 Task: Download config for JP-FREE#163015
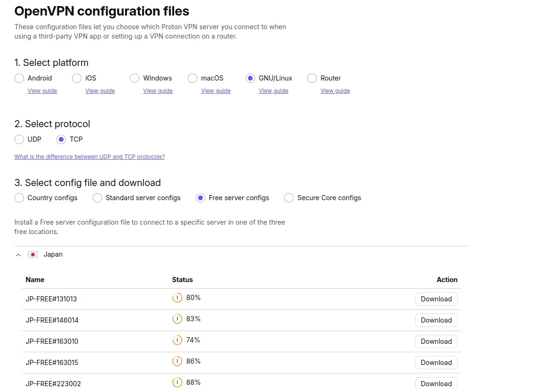[436, 362]
